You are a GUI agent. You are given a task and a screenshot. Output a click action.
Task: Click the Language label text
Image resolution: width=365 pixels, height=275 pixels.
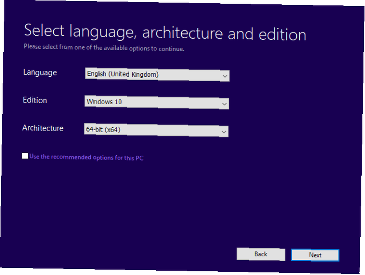[40, 72]
